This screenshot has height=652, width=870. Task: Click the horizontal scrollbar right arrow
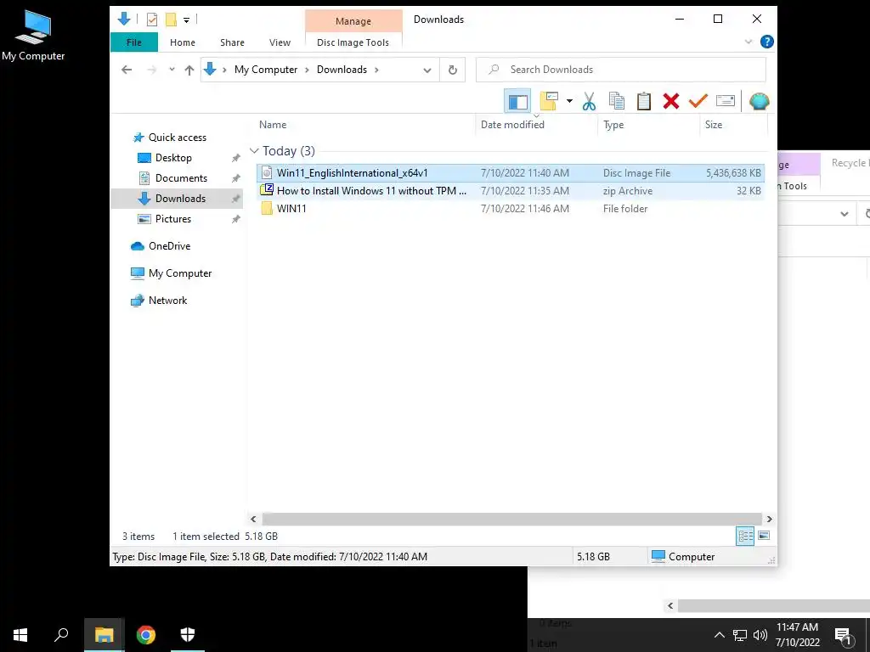pyautogui.click(x=769, y=520)
